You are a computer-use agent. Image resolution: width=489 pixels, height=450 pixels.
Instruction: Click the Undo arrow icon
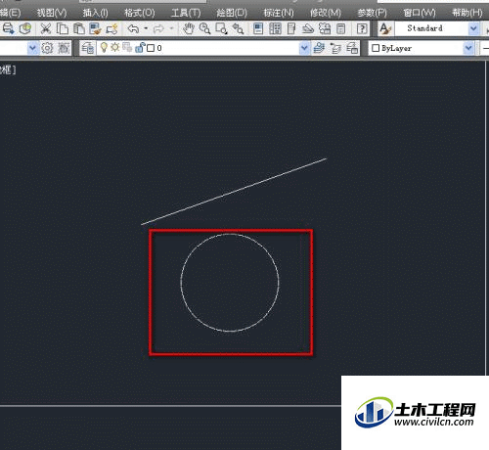click(x=133, y=29)
